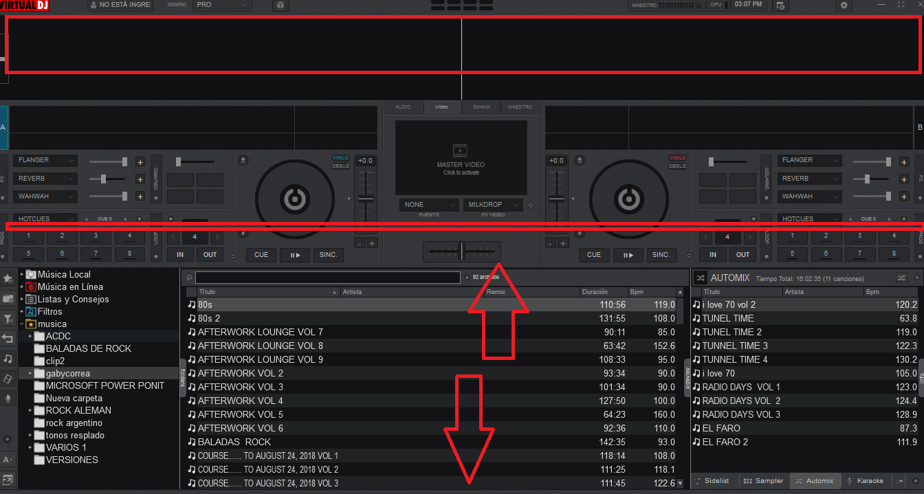
Task: Toggle the loop OUT point on deck B
Action: pyautogui.click(x=743, y=254)
